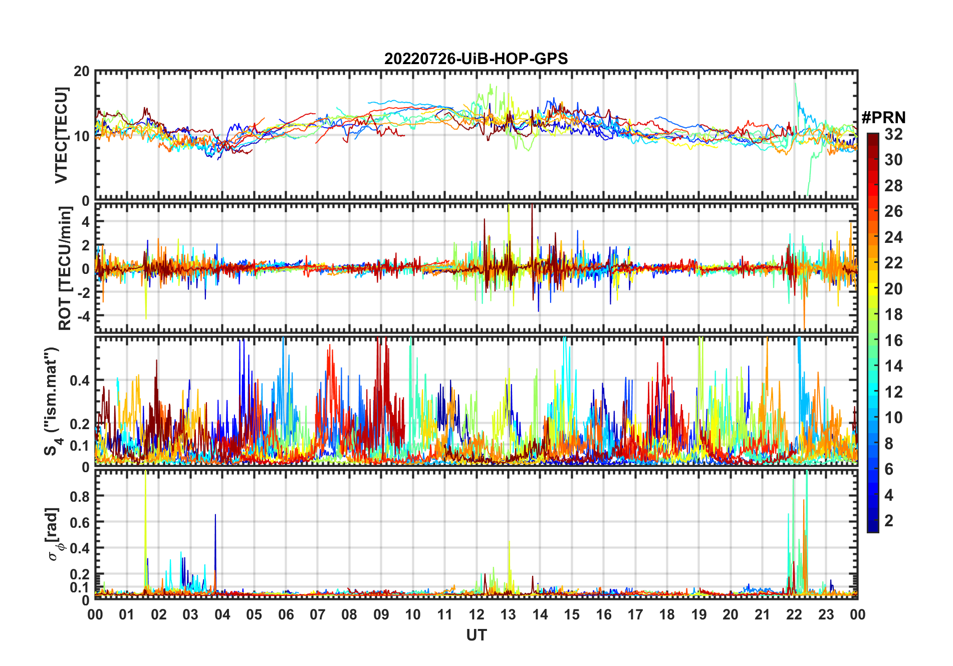Click the x-axis hour label 15

pos(572,615)
